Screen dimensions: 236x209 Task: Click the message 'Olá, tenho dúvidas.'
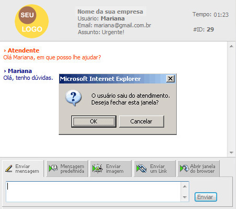(28, 78)
